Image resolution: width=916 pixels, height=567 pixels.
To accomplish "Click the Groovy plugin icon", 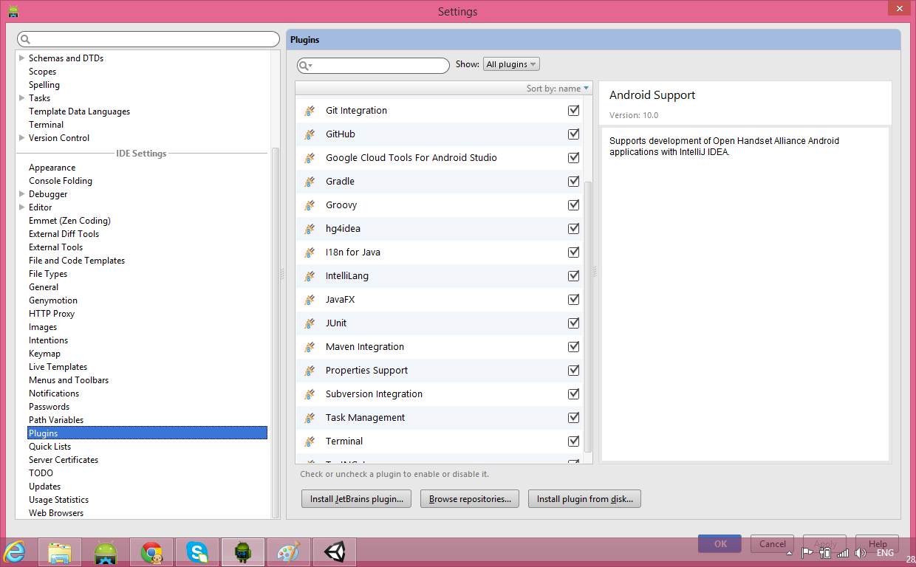I will pyautogui.click(x=310, y=205).
